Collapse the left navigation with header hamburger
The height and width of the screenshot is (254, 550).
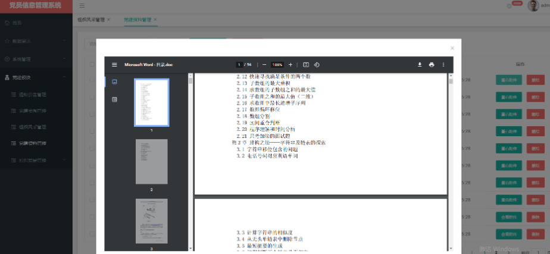coord(82,5)
